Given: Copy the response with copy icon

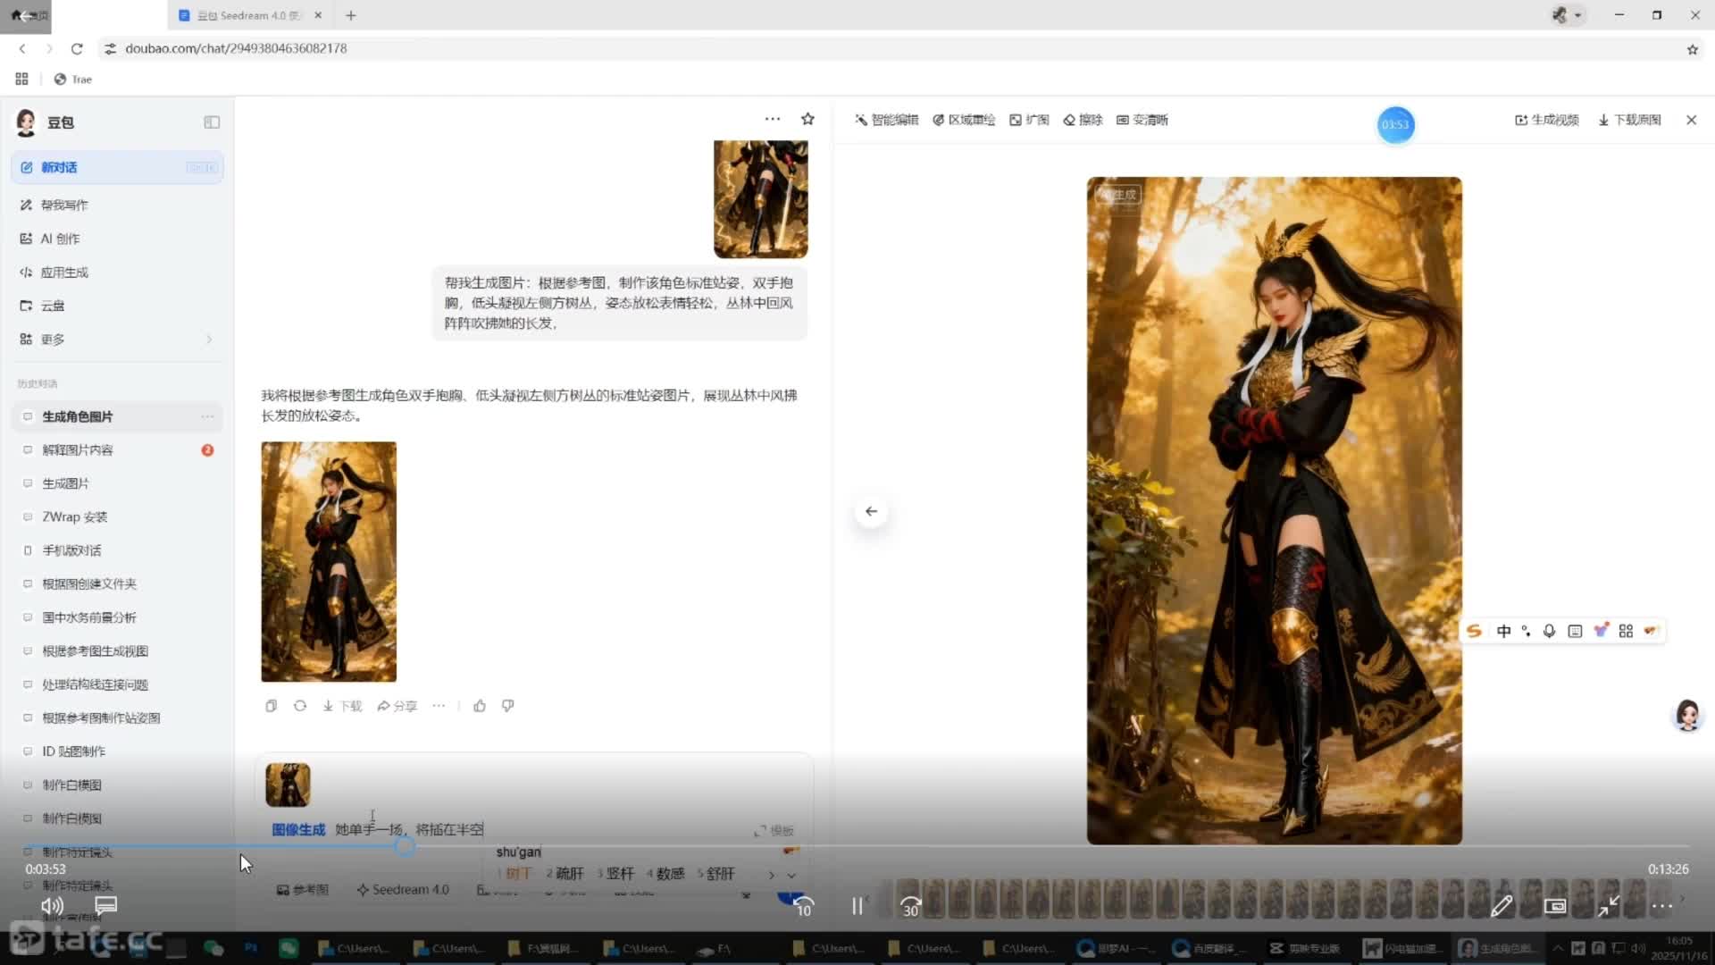Looking at the screenshot, I should (271, 706).
